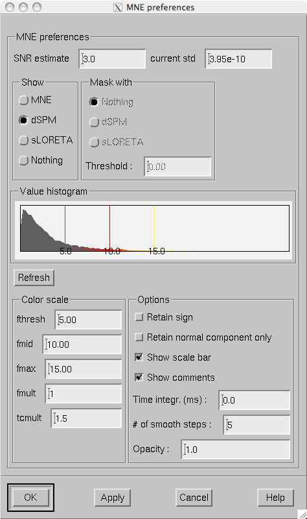Viewport: 307px width, 519px height.
Task: Click the fmult value field
Action: 84,393
